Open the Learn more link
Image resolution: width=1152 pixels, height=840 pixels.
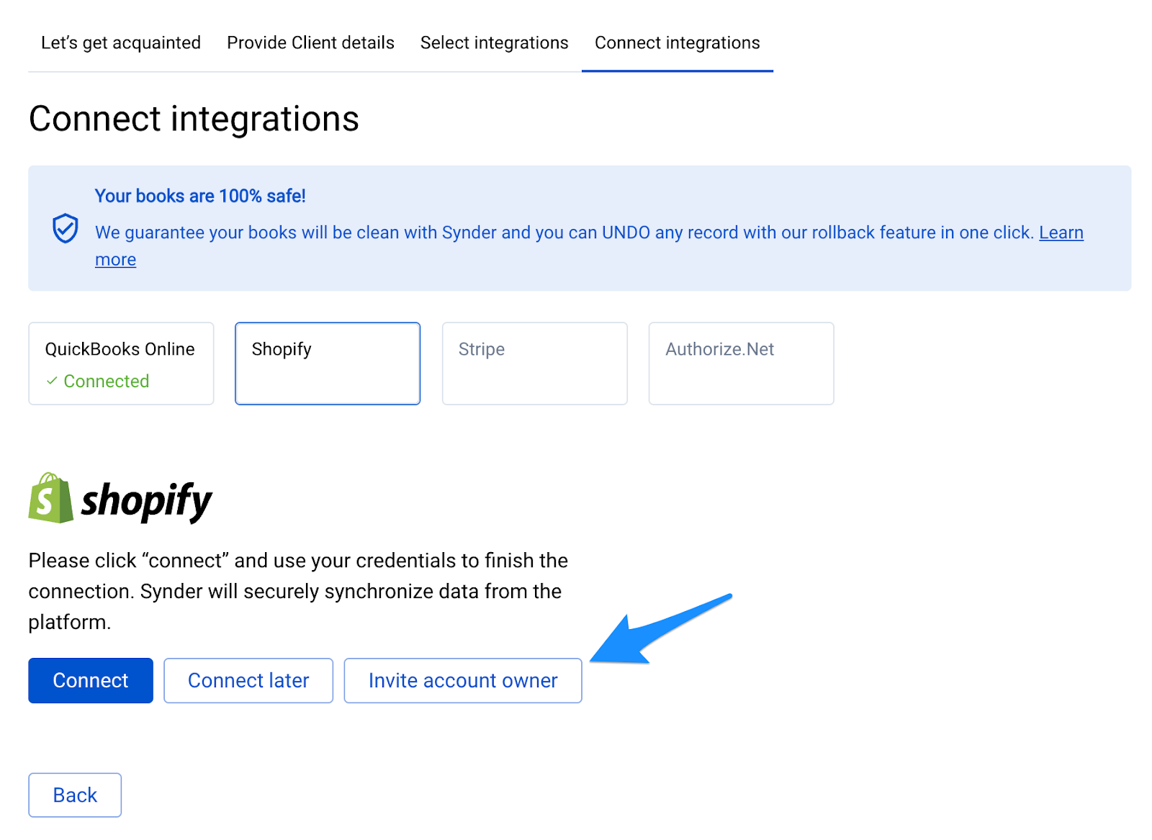pos(1061,232)
